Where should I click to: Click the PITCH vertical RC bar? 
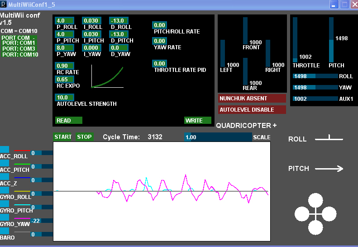331,40
